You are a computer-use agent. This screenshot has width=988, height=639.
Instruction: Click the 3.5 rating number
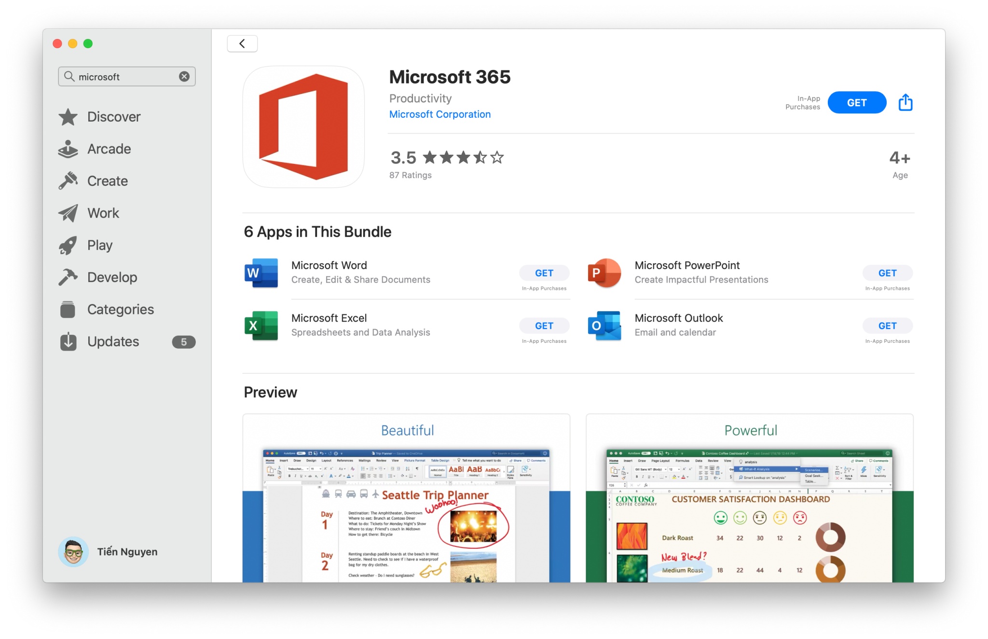pyautogui.click(x=403, y=158)
